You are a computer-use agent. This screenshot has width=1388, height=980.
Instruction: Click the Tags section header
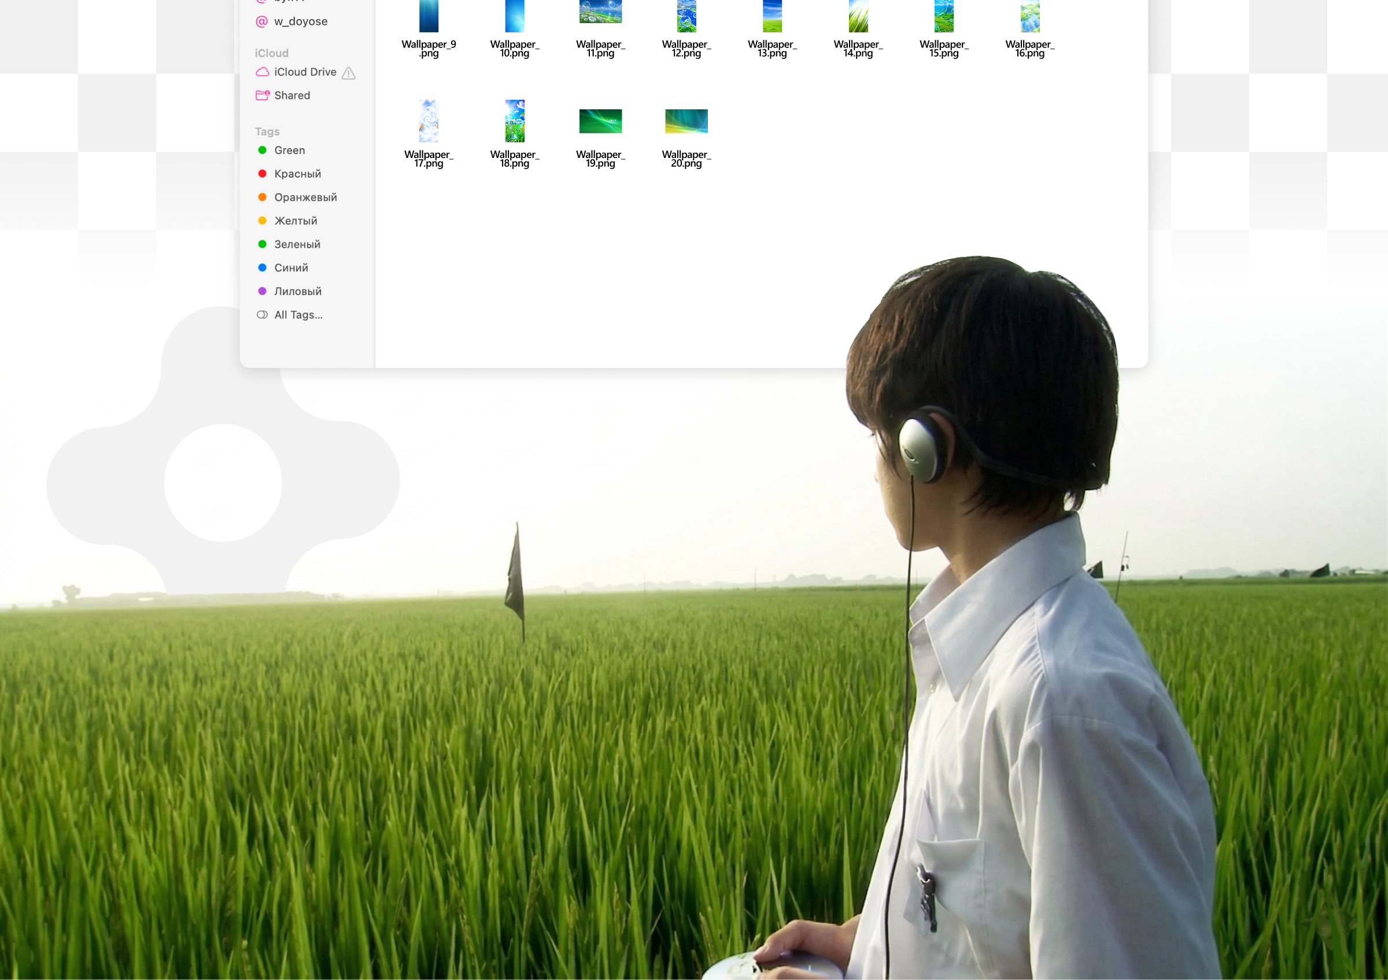(x=267, y=132)
